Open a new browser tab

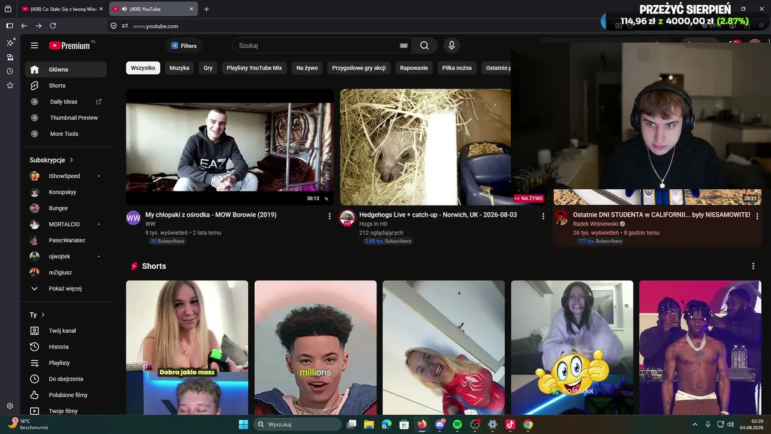[207, 9]
